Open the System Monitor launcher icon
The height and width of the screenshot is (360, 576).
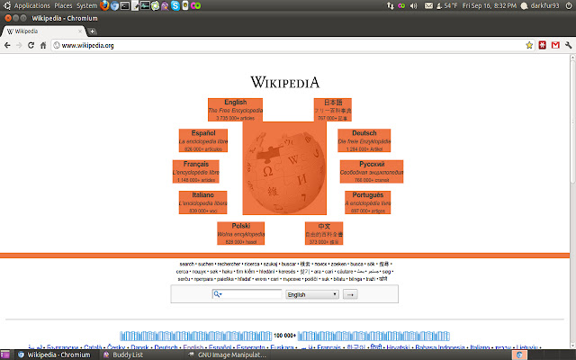click(x=145, y=5)
